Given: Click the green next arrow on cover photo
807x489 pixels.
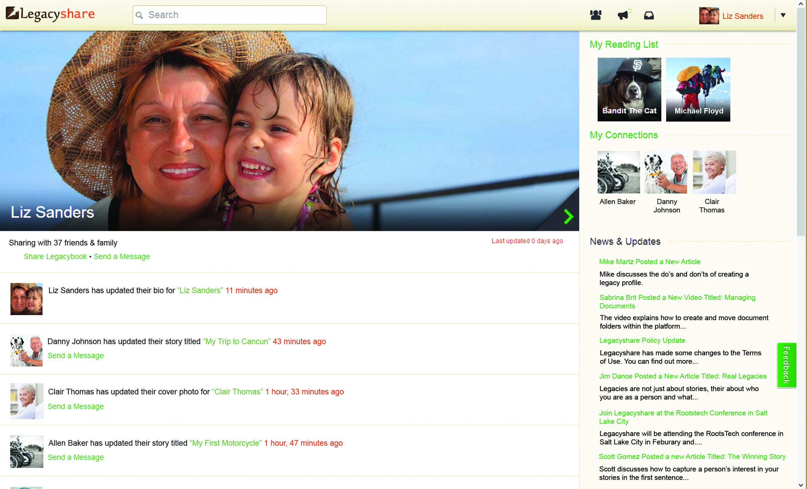Looking at the screenshot, I should pyautogui.click(x=568, y=216).
